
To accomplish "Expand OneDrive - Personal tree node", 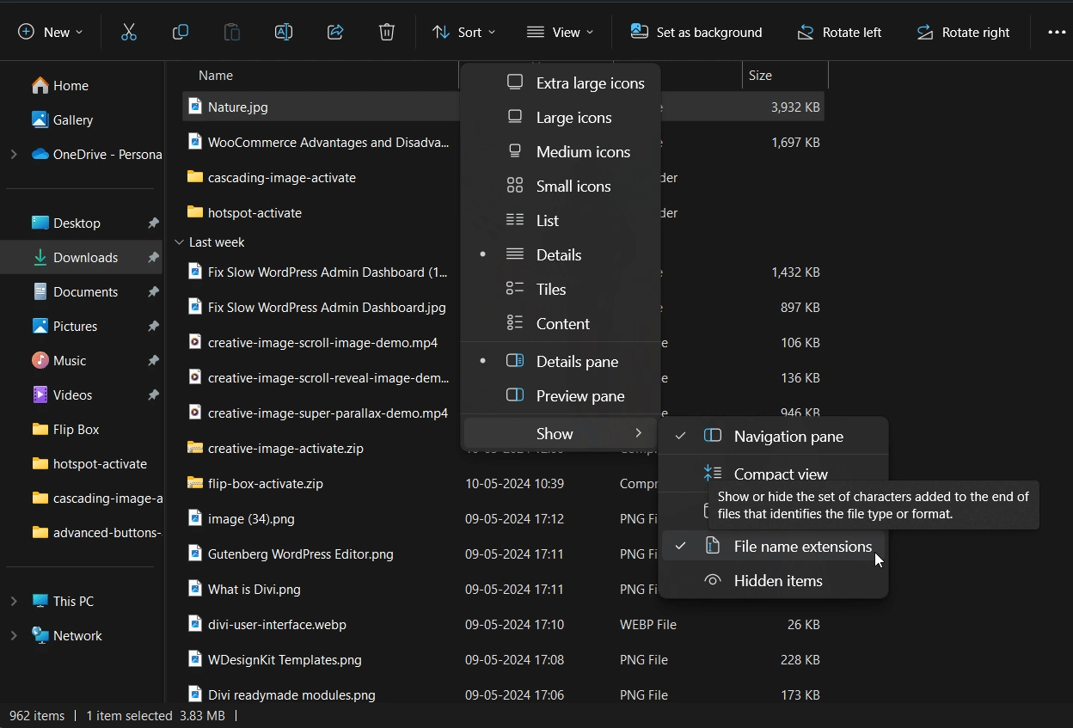I will pos(13,154).
